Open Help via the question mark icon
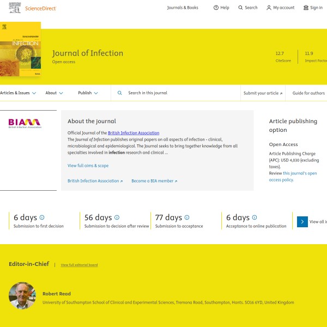The image size is (327, 327). coord(216,8)
